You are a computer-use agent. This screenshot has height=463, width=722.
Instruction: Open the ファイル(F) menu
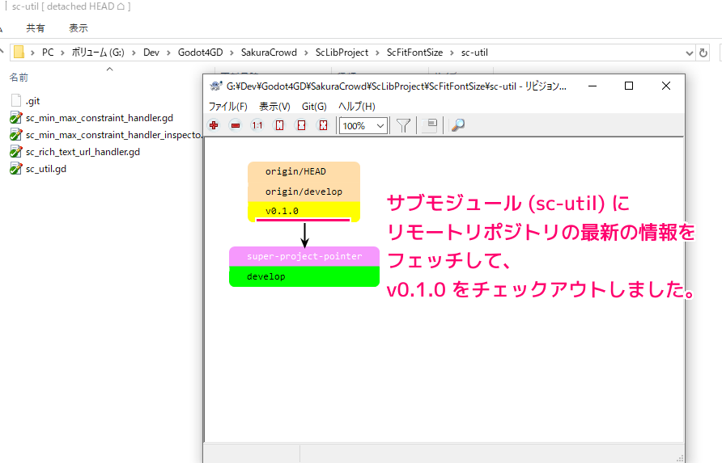pyautogui.click(x=228, y=106)
